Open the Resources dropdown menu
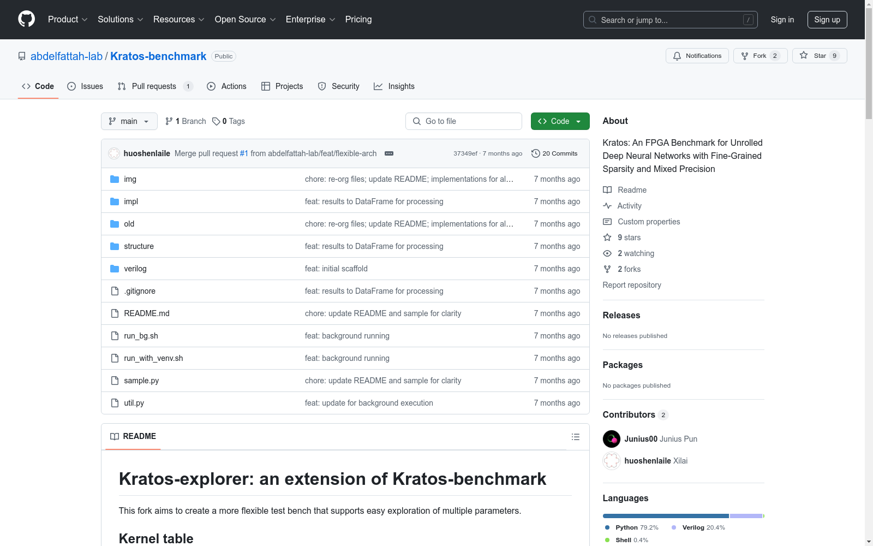This screenshot has width=873, height=546. click(179, 20)
